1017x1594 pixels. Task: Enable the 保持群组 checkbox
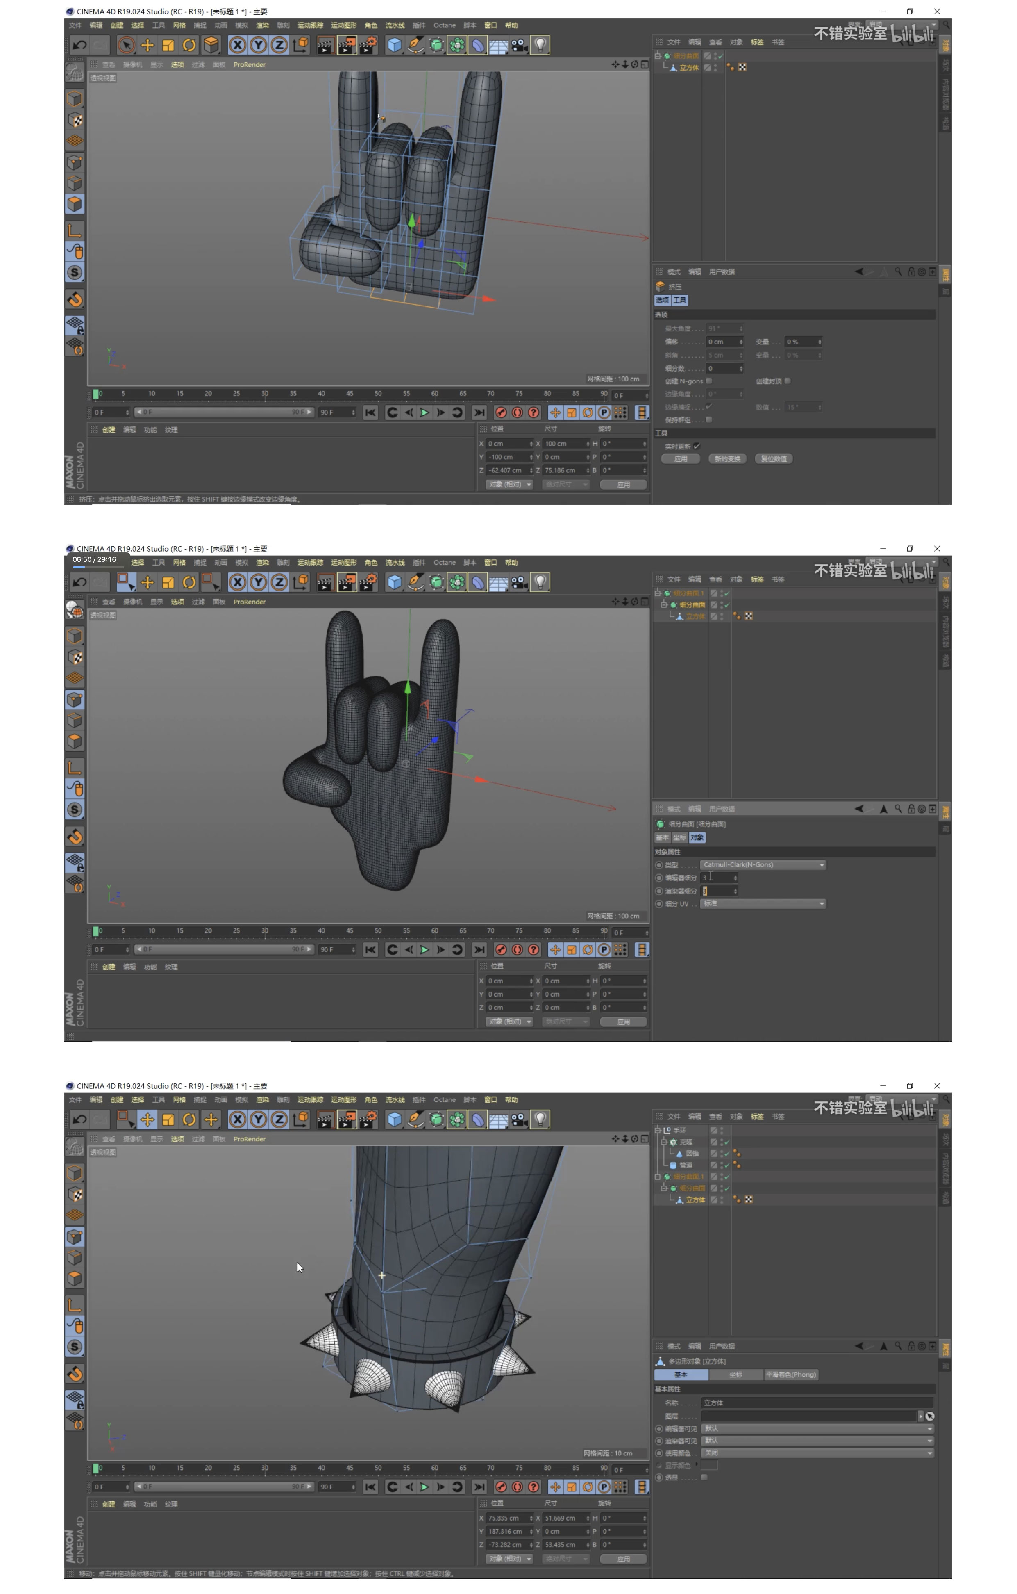[709, 419]
